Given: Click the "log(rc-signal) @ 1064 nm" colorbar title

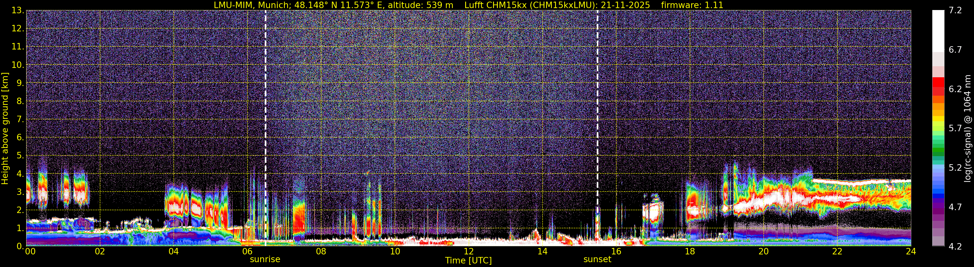Looking at the screenshot, I should (x=968, y=128).
